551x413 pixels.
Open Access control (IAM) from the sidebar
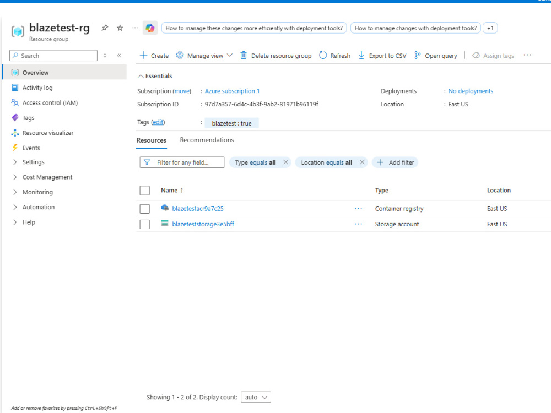(x=50, y=102)
